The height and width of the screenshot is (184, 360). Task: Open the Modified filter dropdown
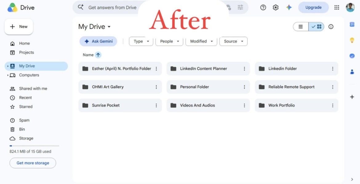pyautogui.click(x=201, y=41)
